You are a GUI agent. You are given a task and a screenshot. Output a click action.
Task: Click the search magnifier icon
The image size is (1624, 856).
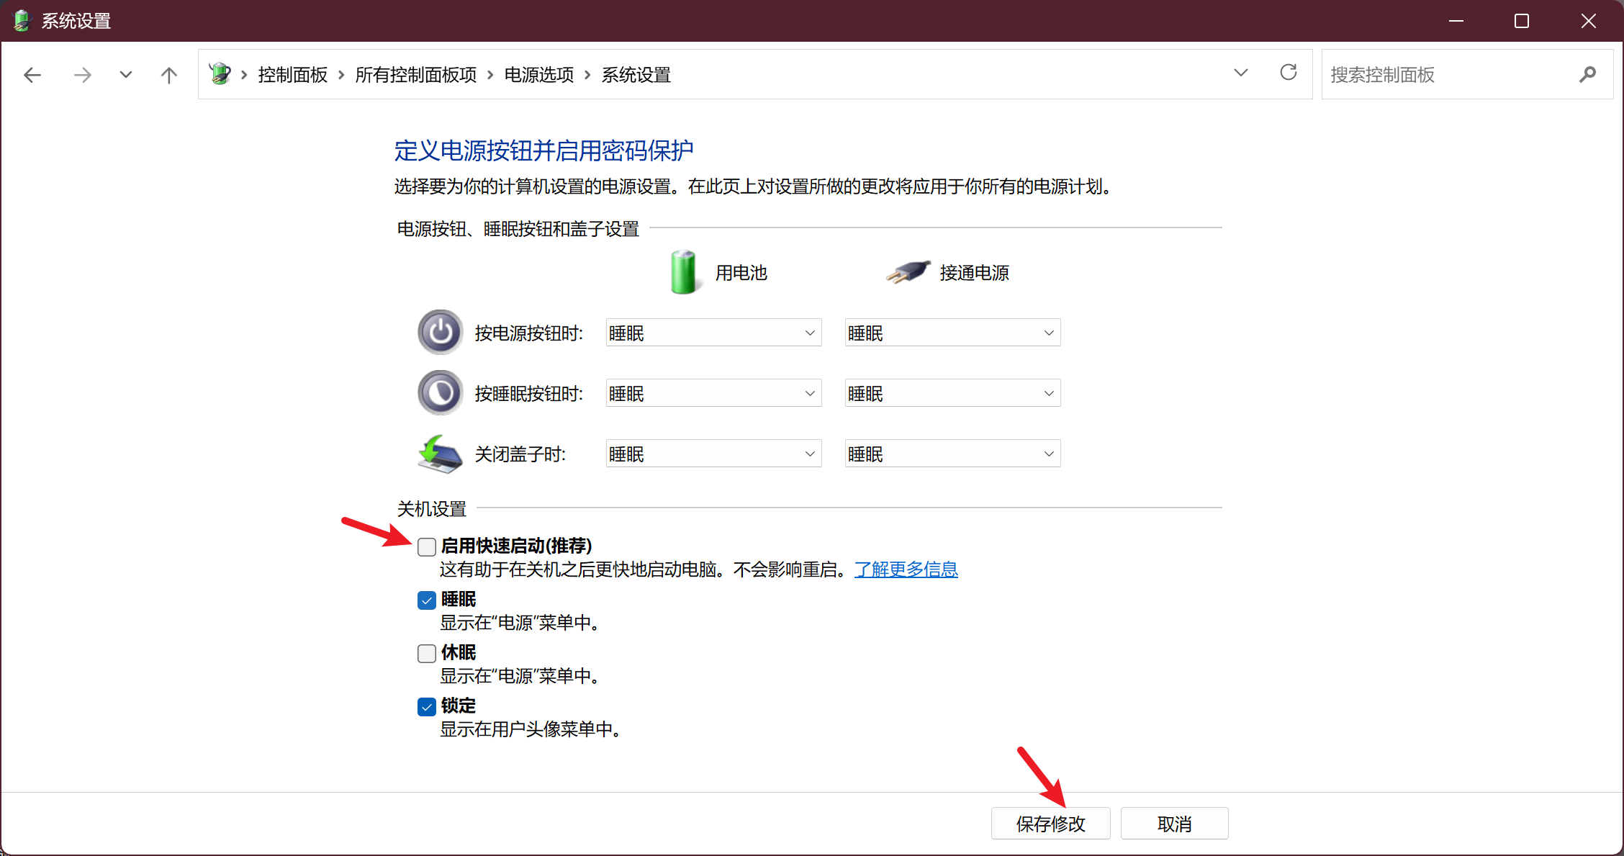coord(1587,74)
